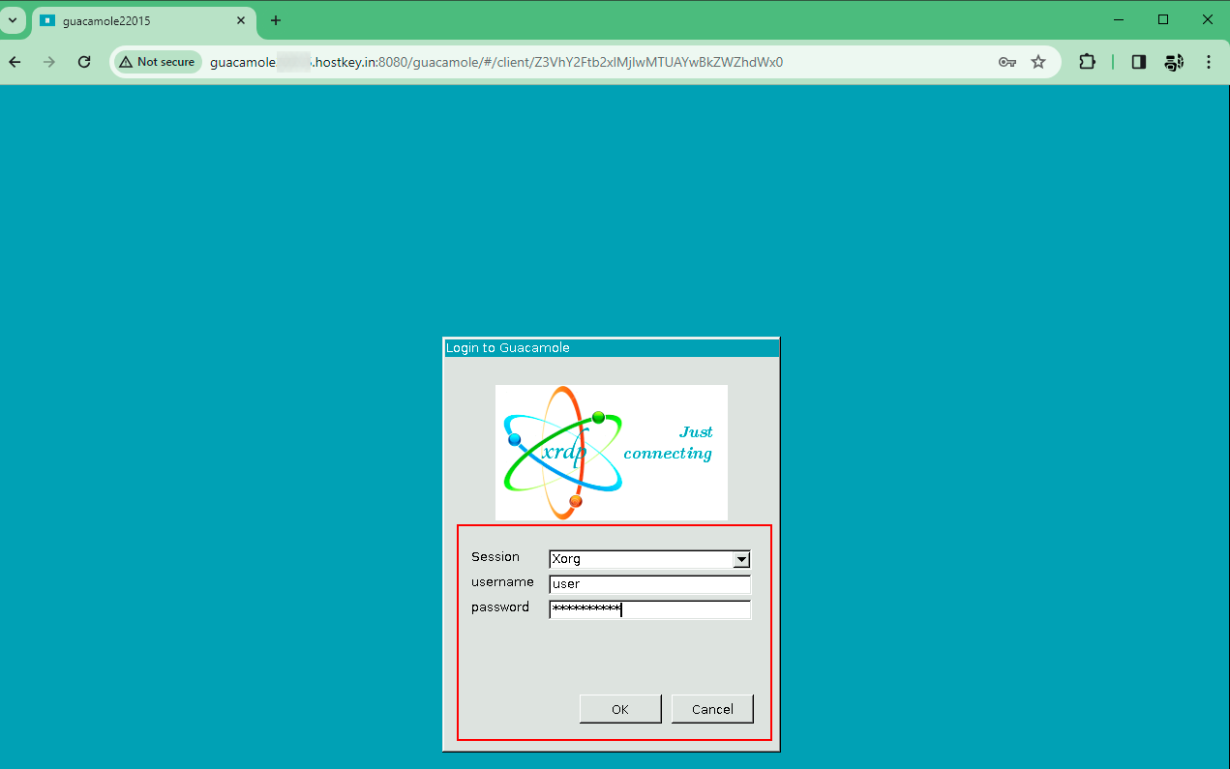Click the Cancel button in login dialog
The image size is (1230, 769).
pos(712,709)
